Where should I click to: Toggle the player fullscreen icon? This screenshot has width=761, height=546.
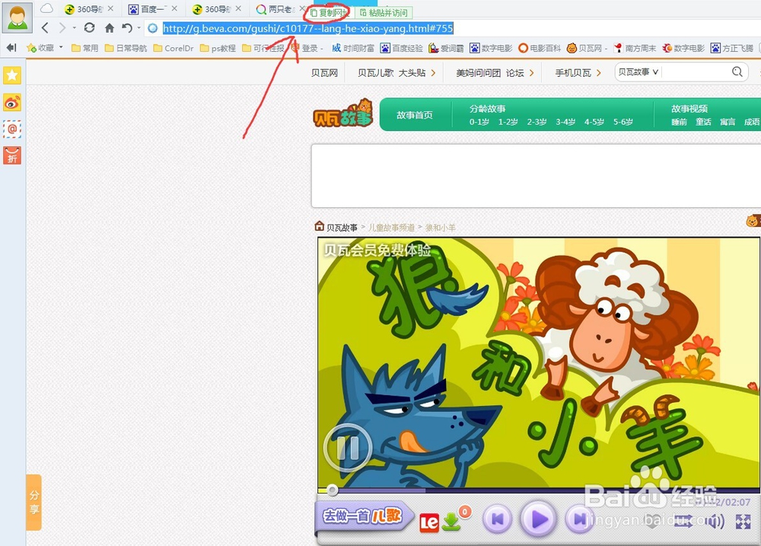pos(743,522)
